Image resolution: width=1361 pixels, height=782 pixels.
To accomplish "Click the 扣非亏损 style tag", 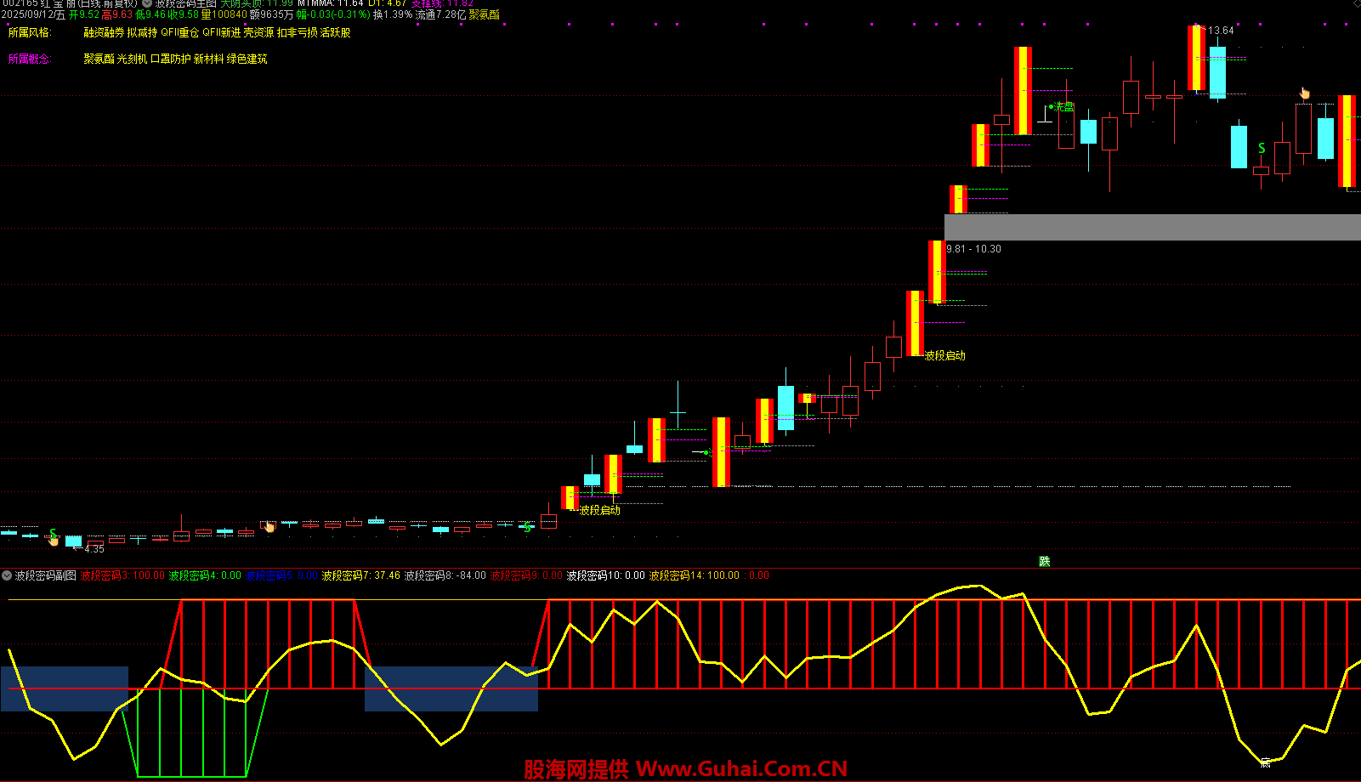I will 298,32.
